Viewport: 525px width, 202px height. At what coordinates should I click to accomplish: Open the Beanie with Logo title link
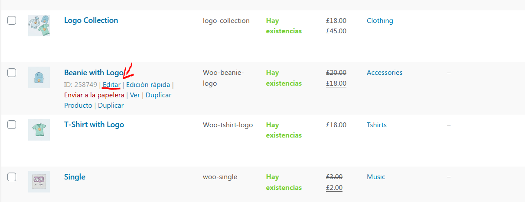tap(94, 73)
